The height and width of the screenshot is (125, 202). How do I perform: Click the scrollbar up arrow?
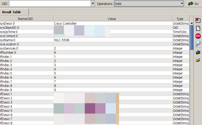192,23
